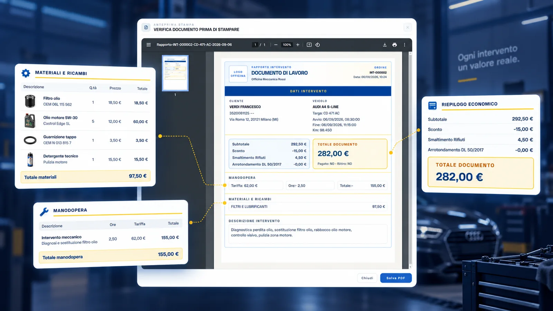Click vehicle name AUDI A4 S-LINE
The width and height of the screenshot is (553, 311).
tap(326, 107)
